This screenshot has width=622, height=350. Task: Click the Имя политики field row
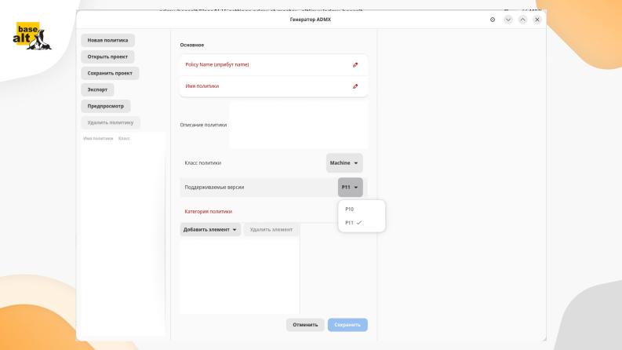coord(273,86)
